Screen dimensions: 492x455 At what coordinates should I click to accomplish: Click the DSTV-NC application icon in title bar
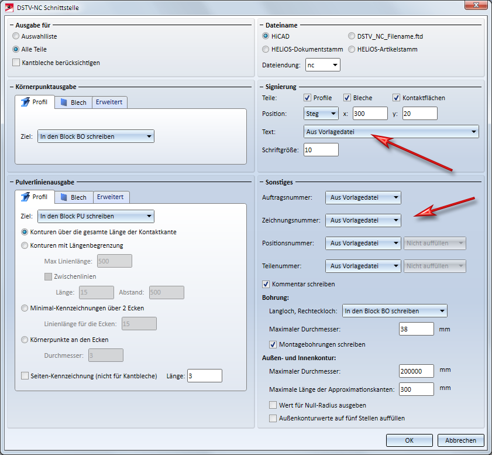click(x=9, y=7)
